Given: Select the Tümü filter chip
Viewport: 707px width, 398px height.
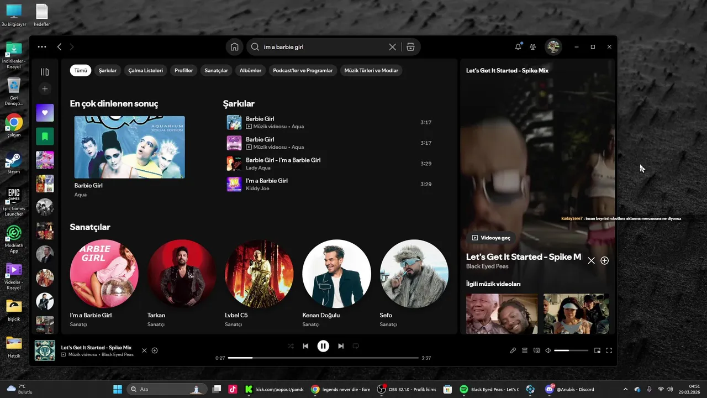Looking at the screenshot, I should click(x=81, y=71).
